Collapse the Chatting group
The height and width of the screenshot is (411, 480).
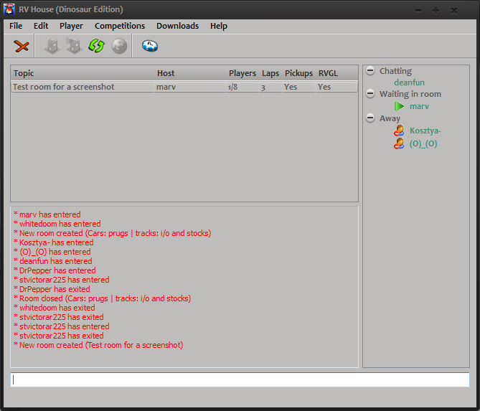click(370, 71)
